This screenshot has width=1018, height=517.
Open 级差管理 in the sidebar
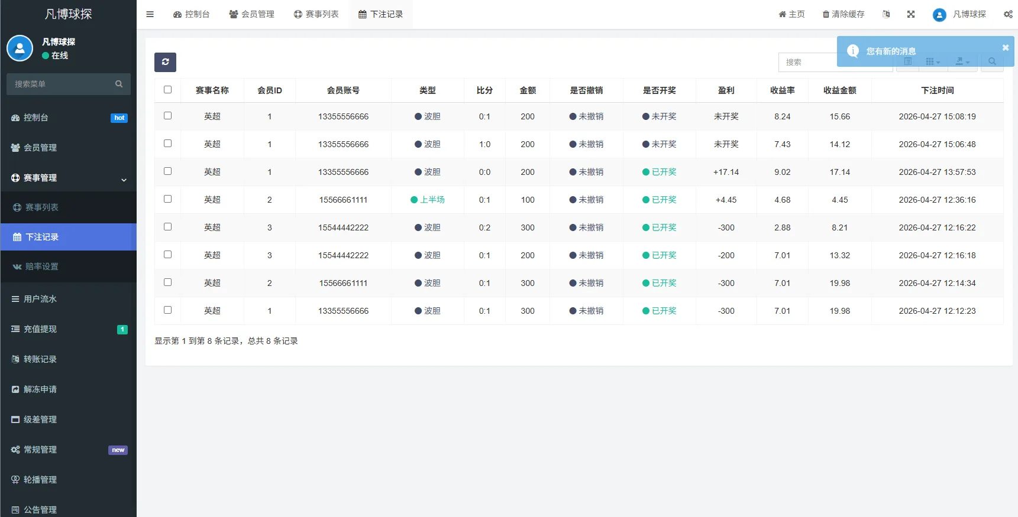[69, 420]
